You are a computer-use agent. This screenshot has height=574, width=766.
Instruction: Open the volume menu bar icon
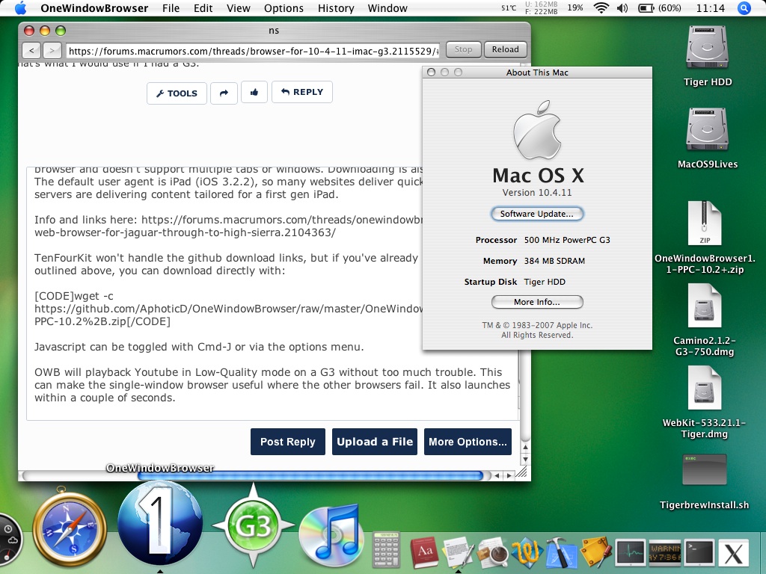pyautogui.click(x=622, y=8)
